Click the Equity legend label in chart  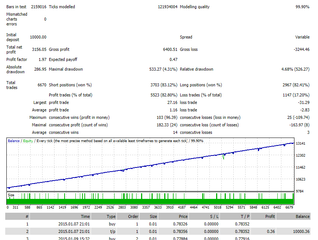[x=28, y=141]
